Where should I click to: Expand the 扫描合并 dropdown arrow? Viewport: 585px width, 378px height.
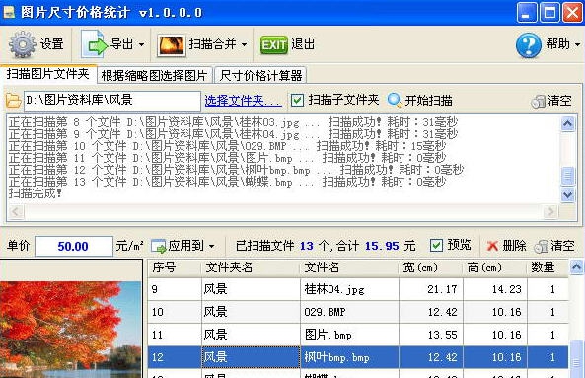pos(244,44)
